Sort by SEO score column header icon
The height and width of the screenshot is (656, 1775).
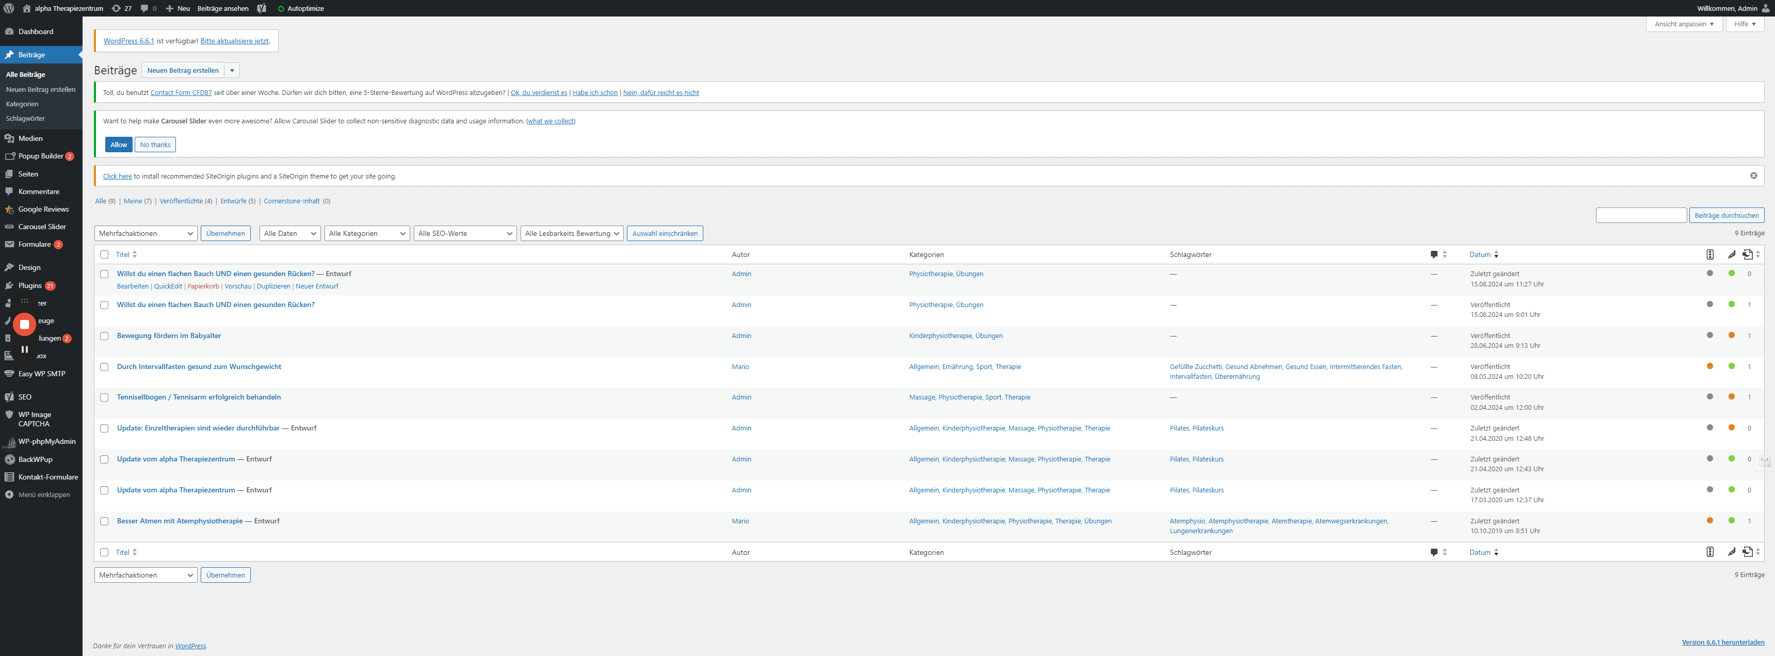1709,254
